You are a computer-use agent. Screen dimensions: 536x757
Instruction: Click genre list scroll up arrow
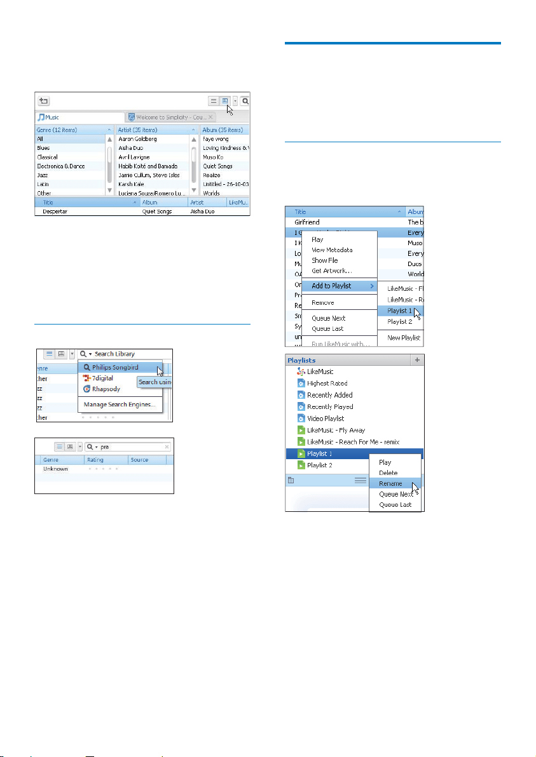[x=110, y=139]
